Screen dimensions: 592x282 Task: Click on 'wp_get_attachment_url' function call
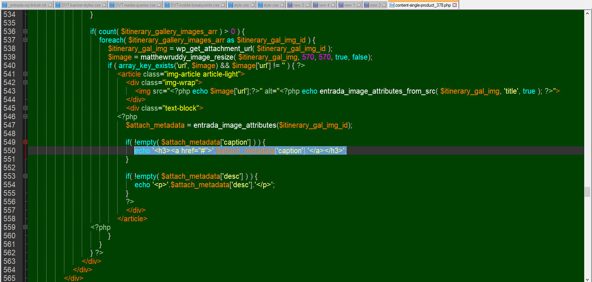click(214, 48)
